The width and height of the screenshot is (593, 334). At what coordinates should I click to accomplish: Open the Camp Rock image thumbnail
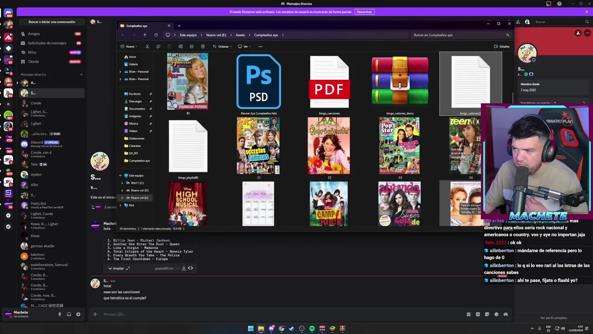[329, 204]
